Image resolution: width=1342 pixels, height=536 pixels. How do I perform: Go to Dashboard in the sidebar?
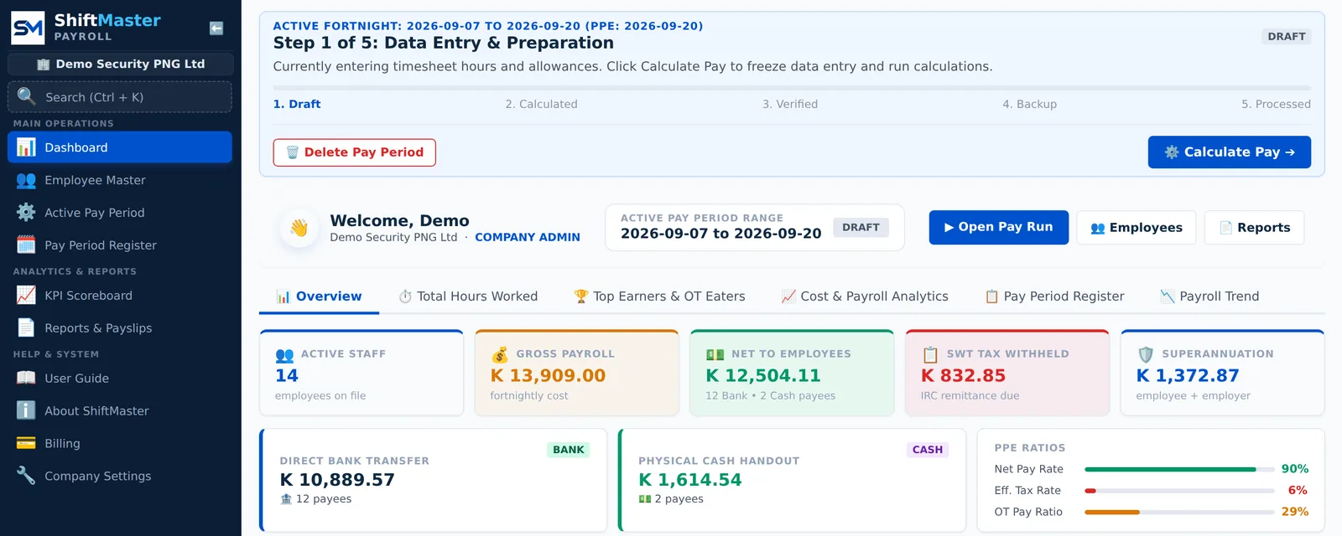point(120,147)
